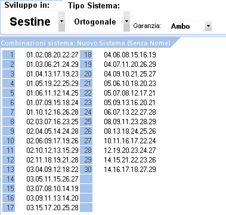Select combination 08.13.18.24.25.26

(130, 131)
